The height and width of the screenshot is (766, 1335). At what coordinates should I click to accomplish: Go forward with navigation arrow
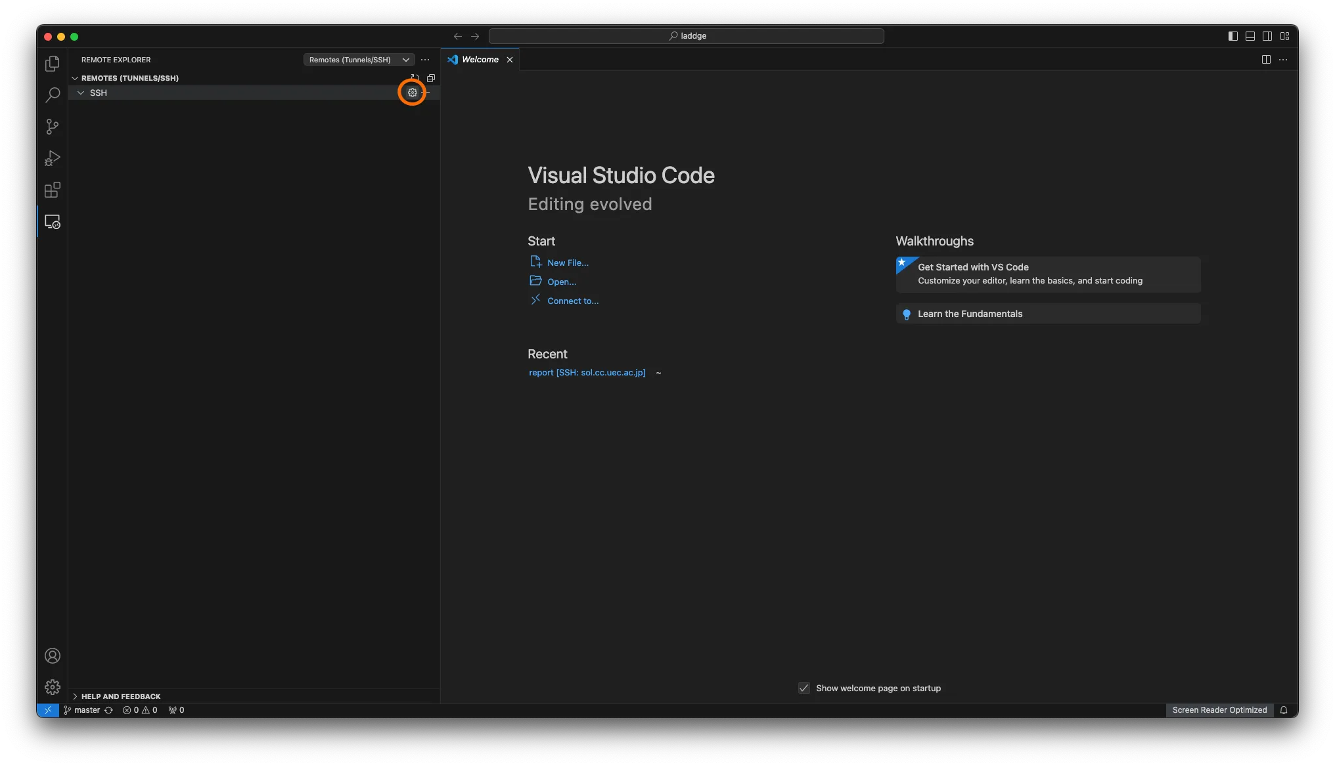click(x=475, y=36)
